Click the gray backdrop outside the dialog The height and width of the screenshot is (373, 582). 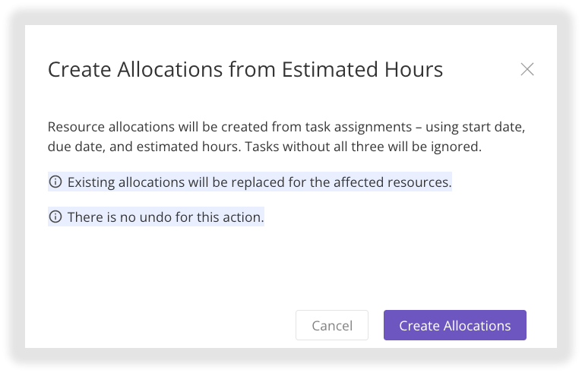(11, 185)
